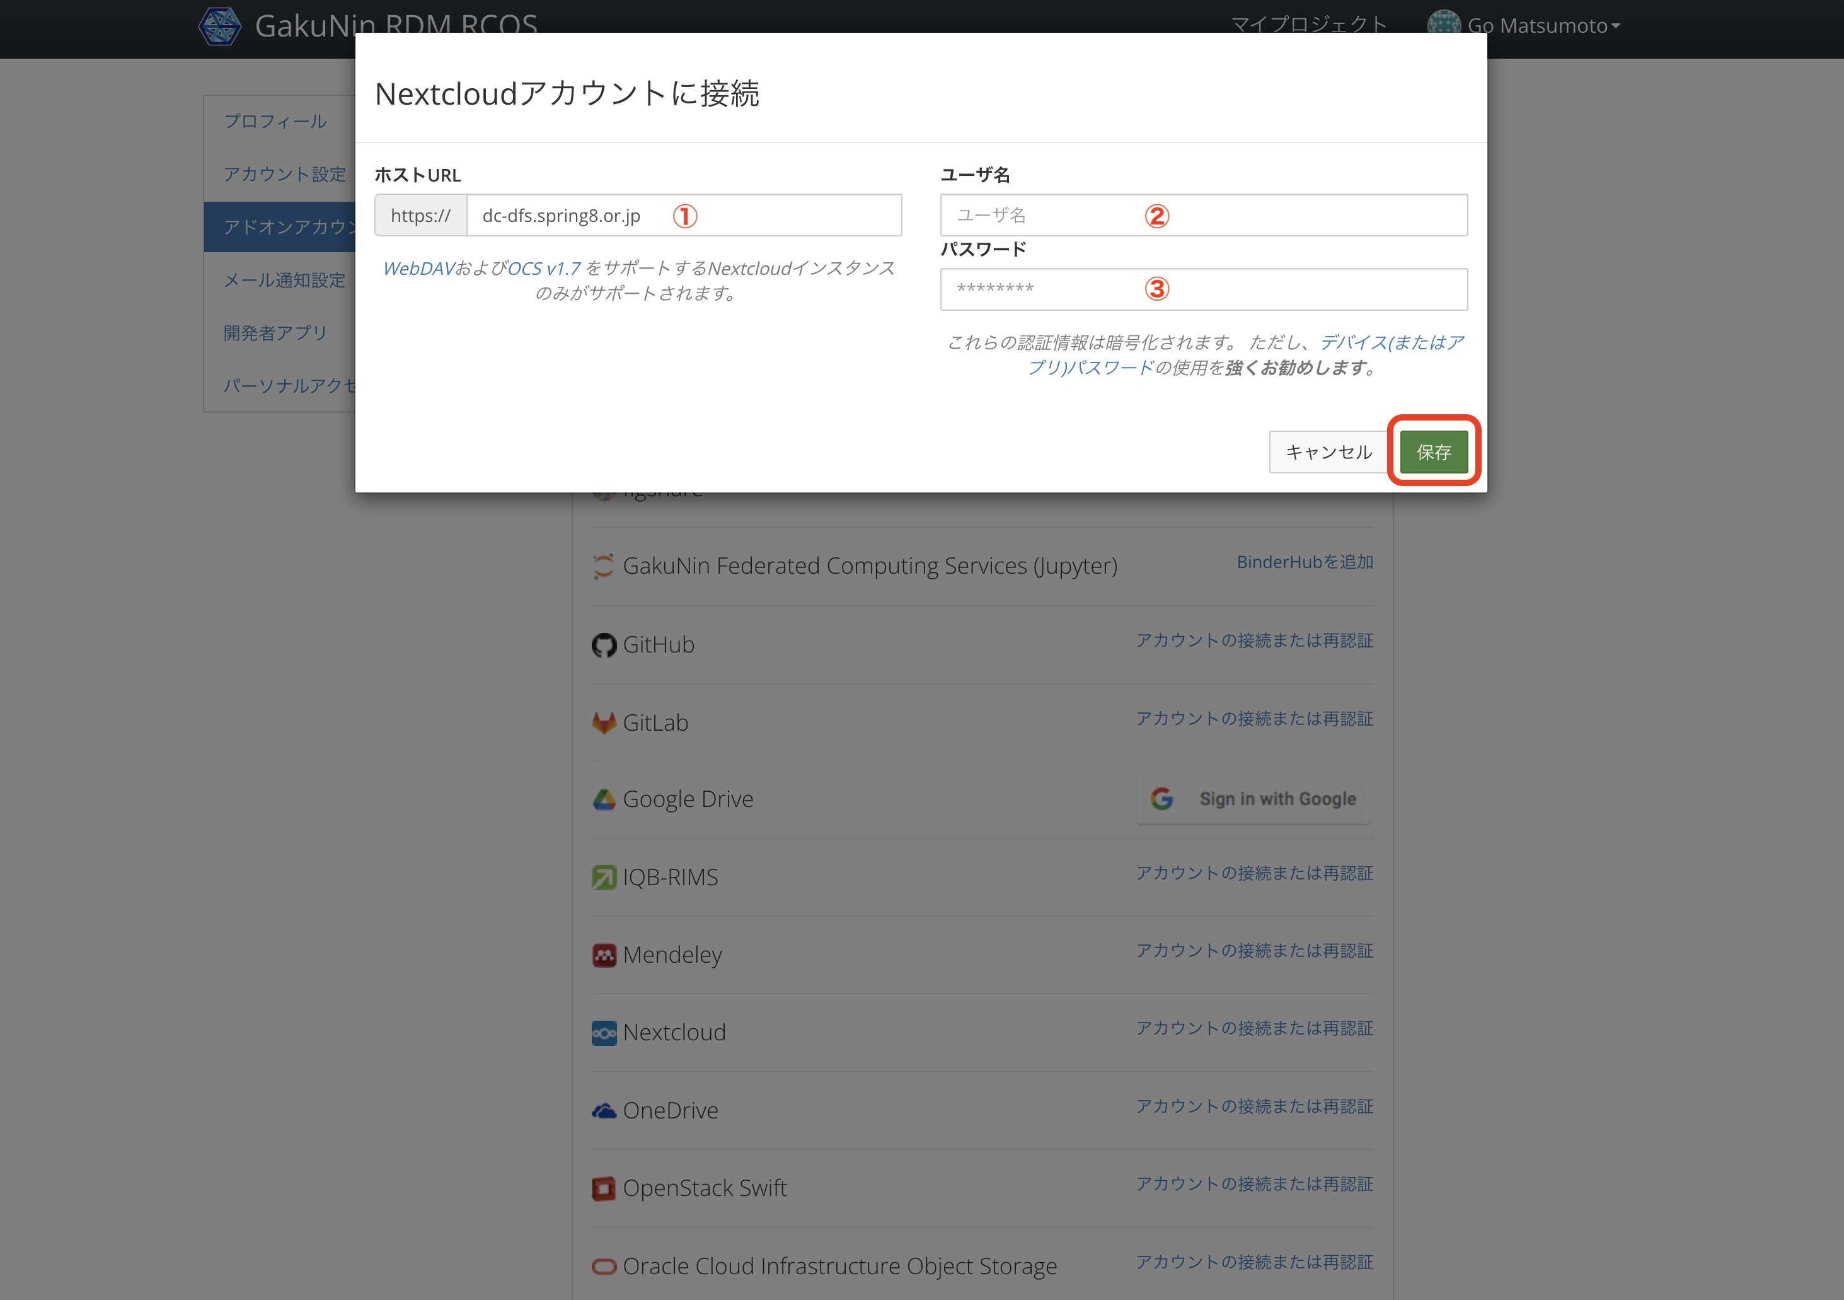This screenshot has width=1844, height=1300.
Task: Click the https:// prefix box
Action: coord(421,214)
